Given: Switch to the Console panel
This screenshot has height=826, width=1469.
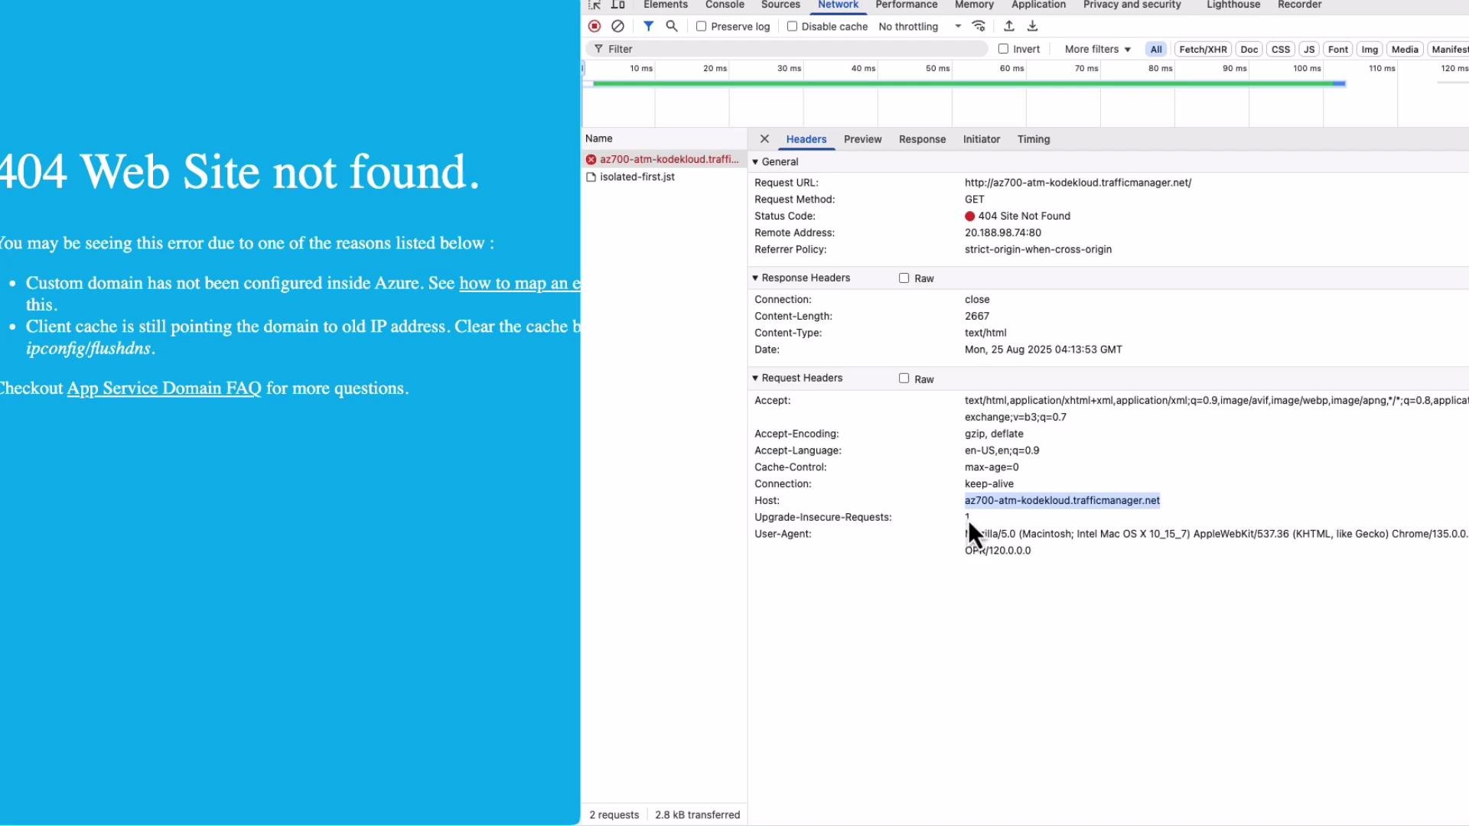Looking at the screenshot, I should (x=725, y=5).
